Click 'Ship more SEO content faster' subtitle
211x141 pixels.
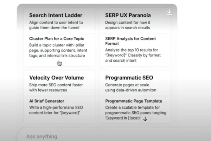56,87
